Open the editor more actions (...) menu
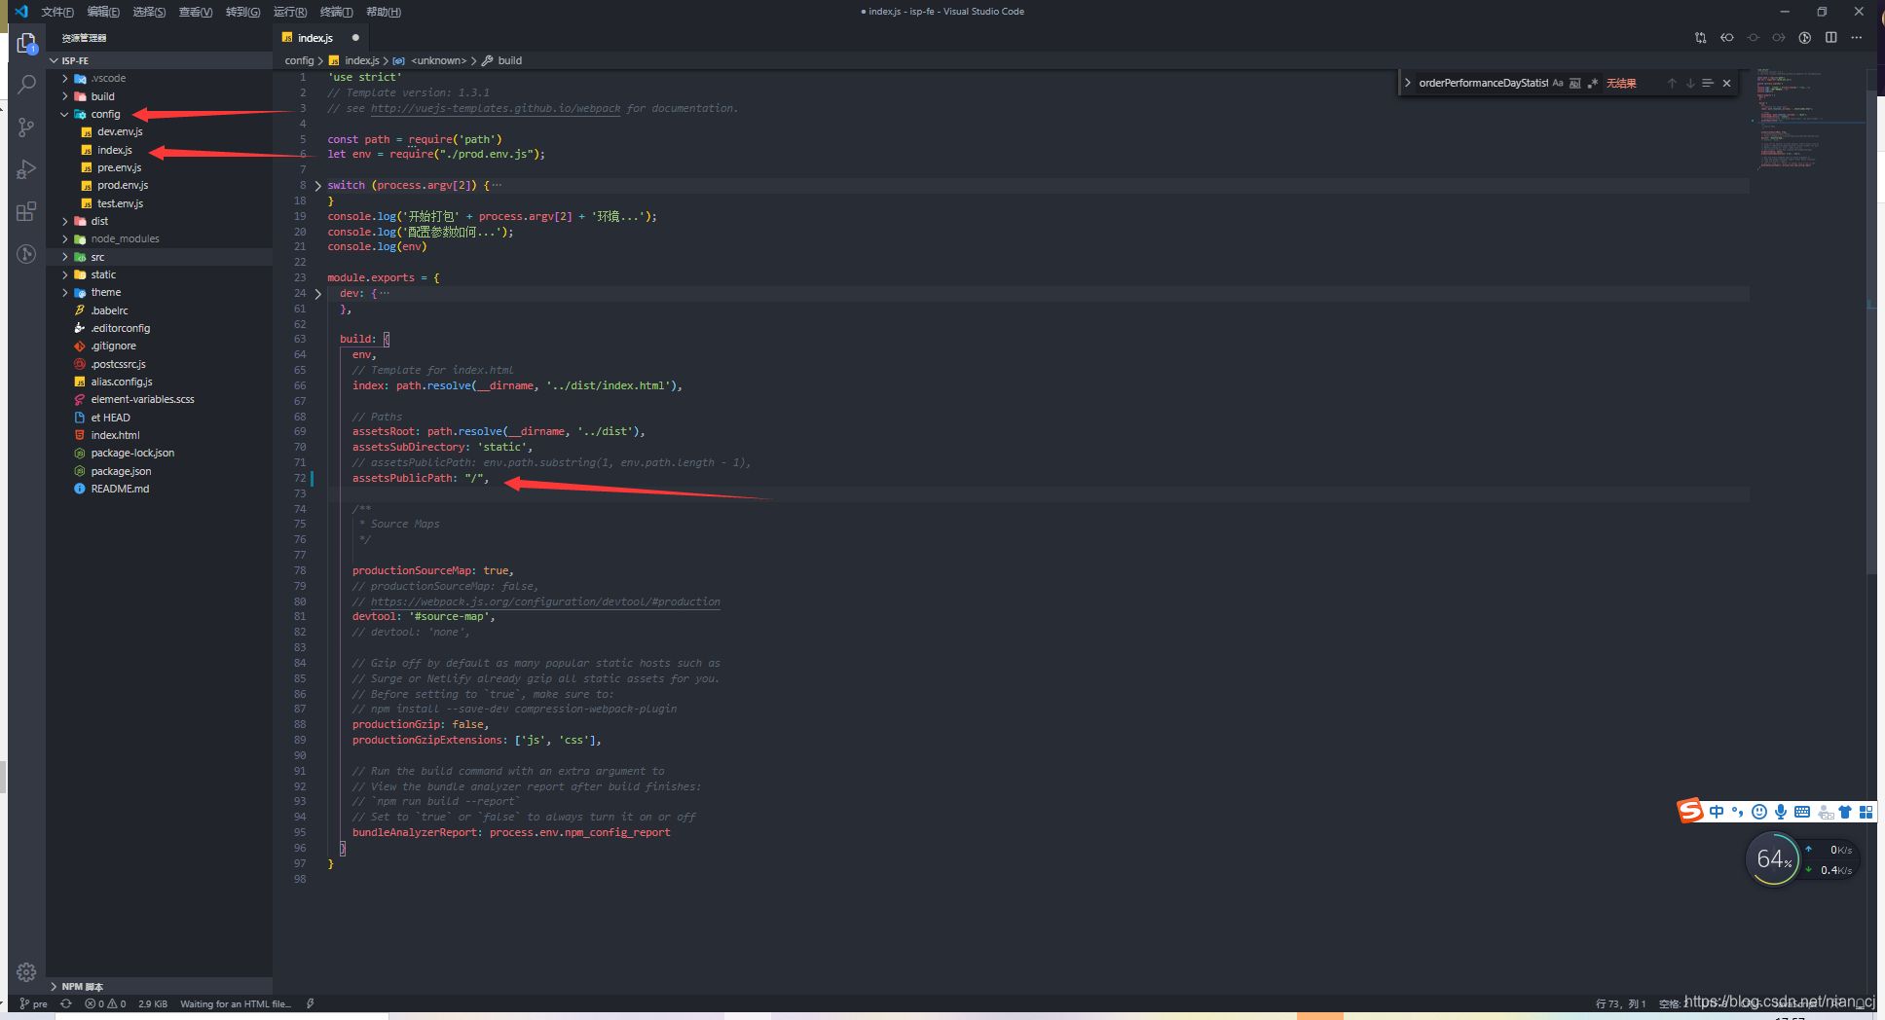Screen dimensions: 1885x1020 [1857, 37]
